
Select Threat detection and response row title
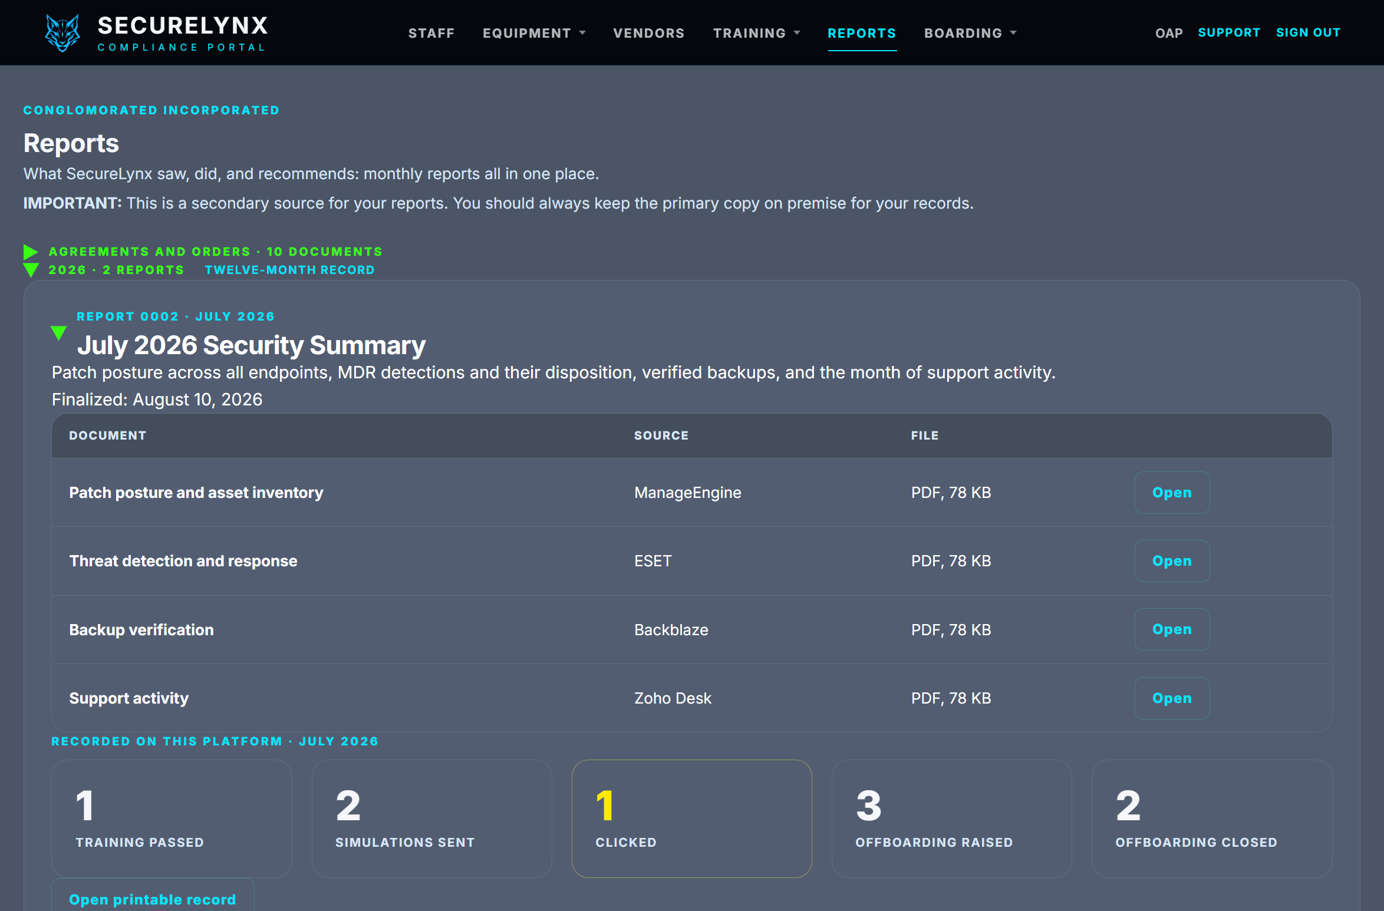coord(183,561)
